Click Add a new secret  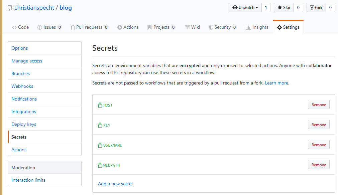(115, 184)
